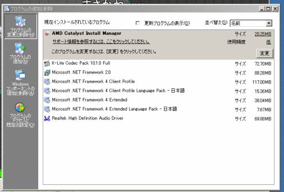This screenshot has width=284, height=192.
Task: Click Realtek High Definition Audio Driver icon
Action: point(47,118)
